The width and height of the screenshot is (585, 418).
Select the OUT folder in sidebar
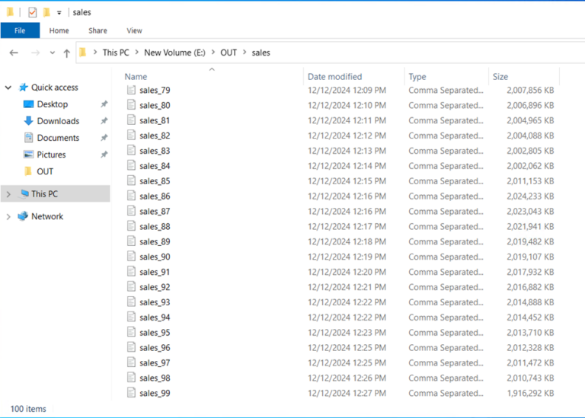[45, 171]
